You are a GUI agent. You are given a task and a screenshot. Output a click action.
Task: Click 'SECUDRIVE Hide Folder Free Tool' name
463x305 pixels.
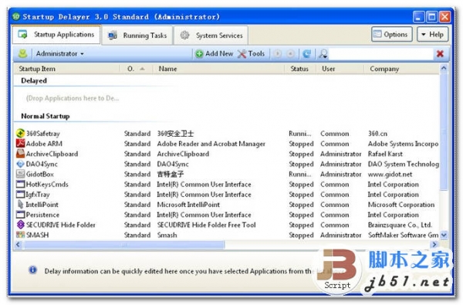point(206,225)
